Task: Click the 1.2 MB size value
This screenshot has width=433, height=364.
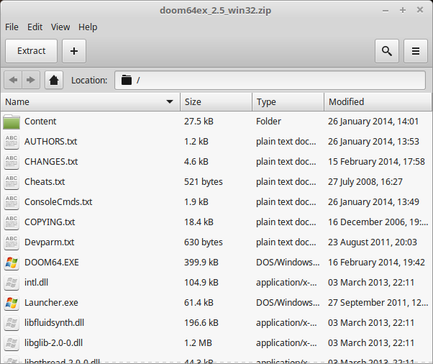Action: tap(198, 343)
